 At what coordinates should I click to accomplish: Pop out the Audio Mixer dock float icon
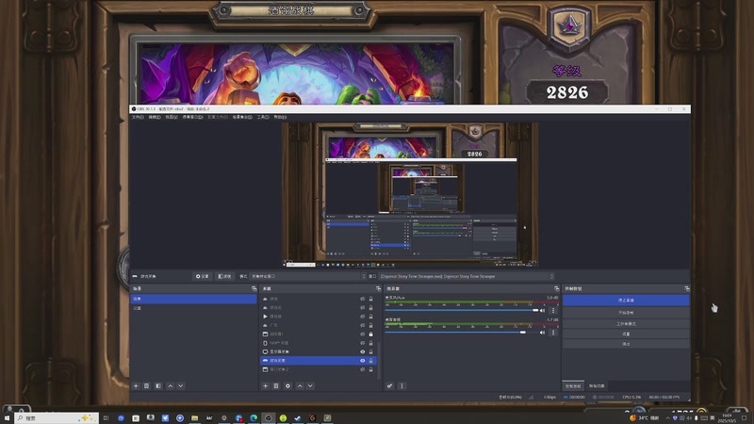tap(556, 288)
